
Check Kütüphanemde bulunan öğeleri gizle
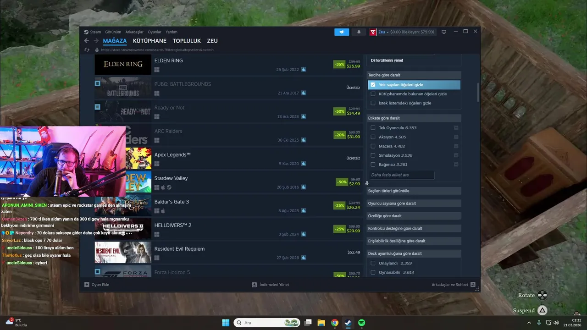tap(373, 94)
